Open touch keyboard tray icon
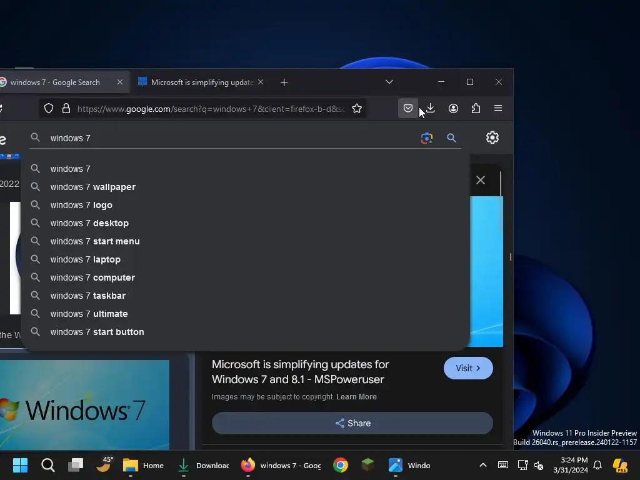640x480 pixels. pyautogui.click(x=503, y=465)
